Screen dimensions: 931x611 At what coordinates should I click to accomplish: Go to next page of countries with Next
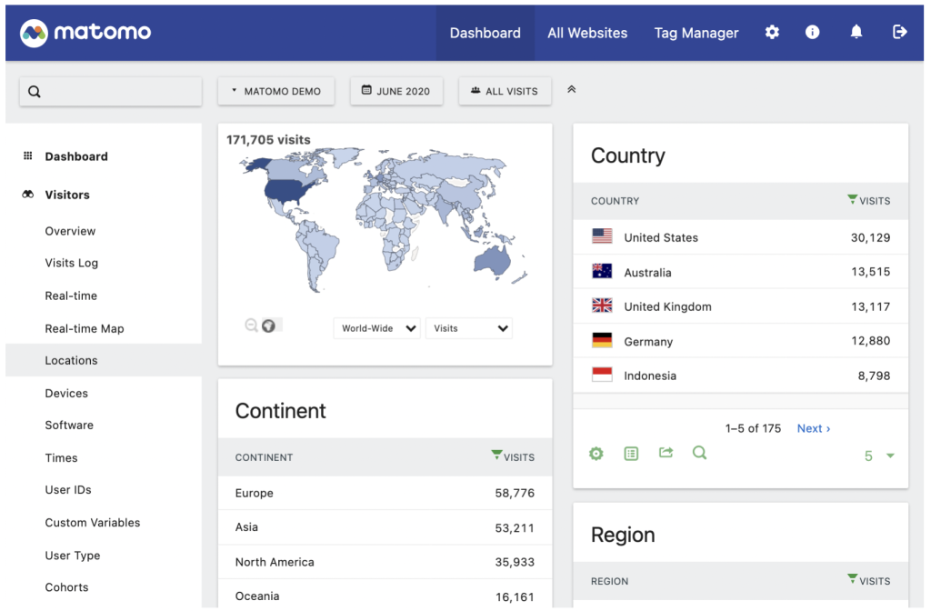(812, 428)
